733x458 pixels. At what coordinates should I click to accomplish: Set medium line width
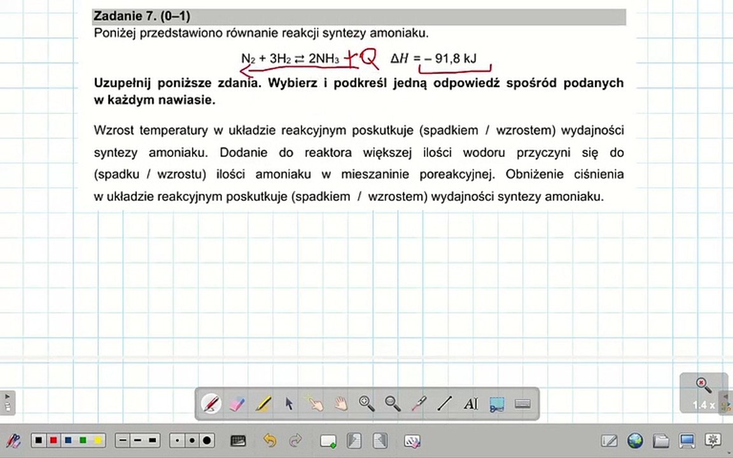point(137,440)
